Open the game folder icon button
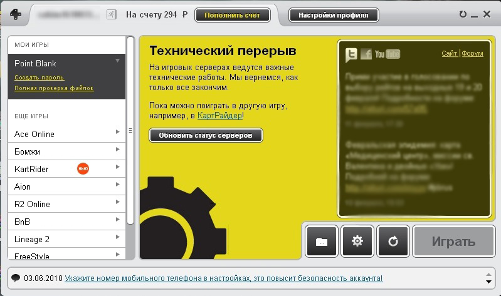This screenshot has width=501, height=296. 322,242
